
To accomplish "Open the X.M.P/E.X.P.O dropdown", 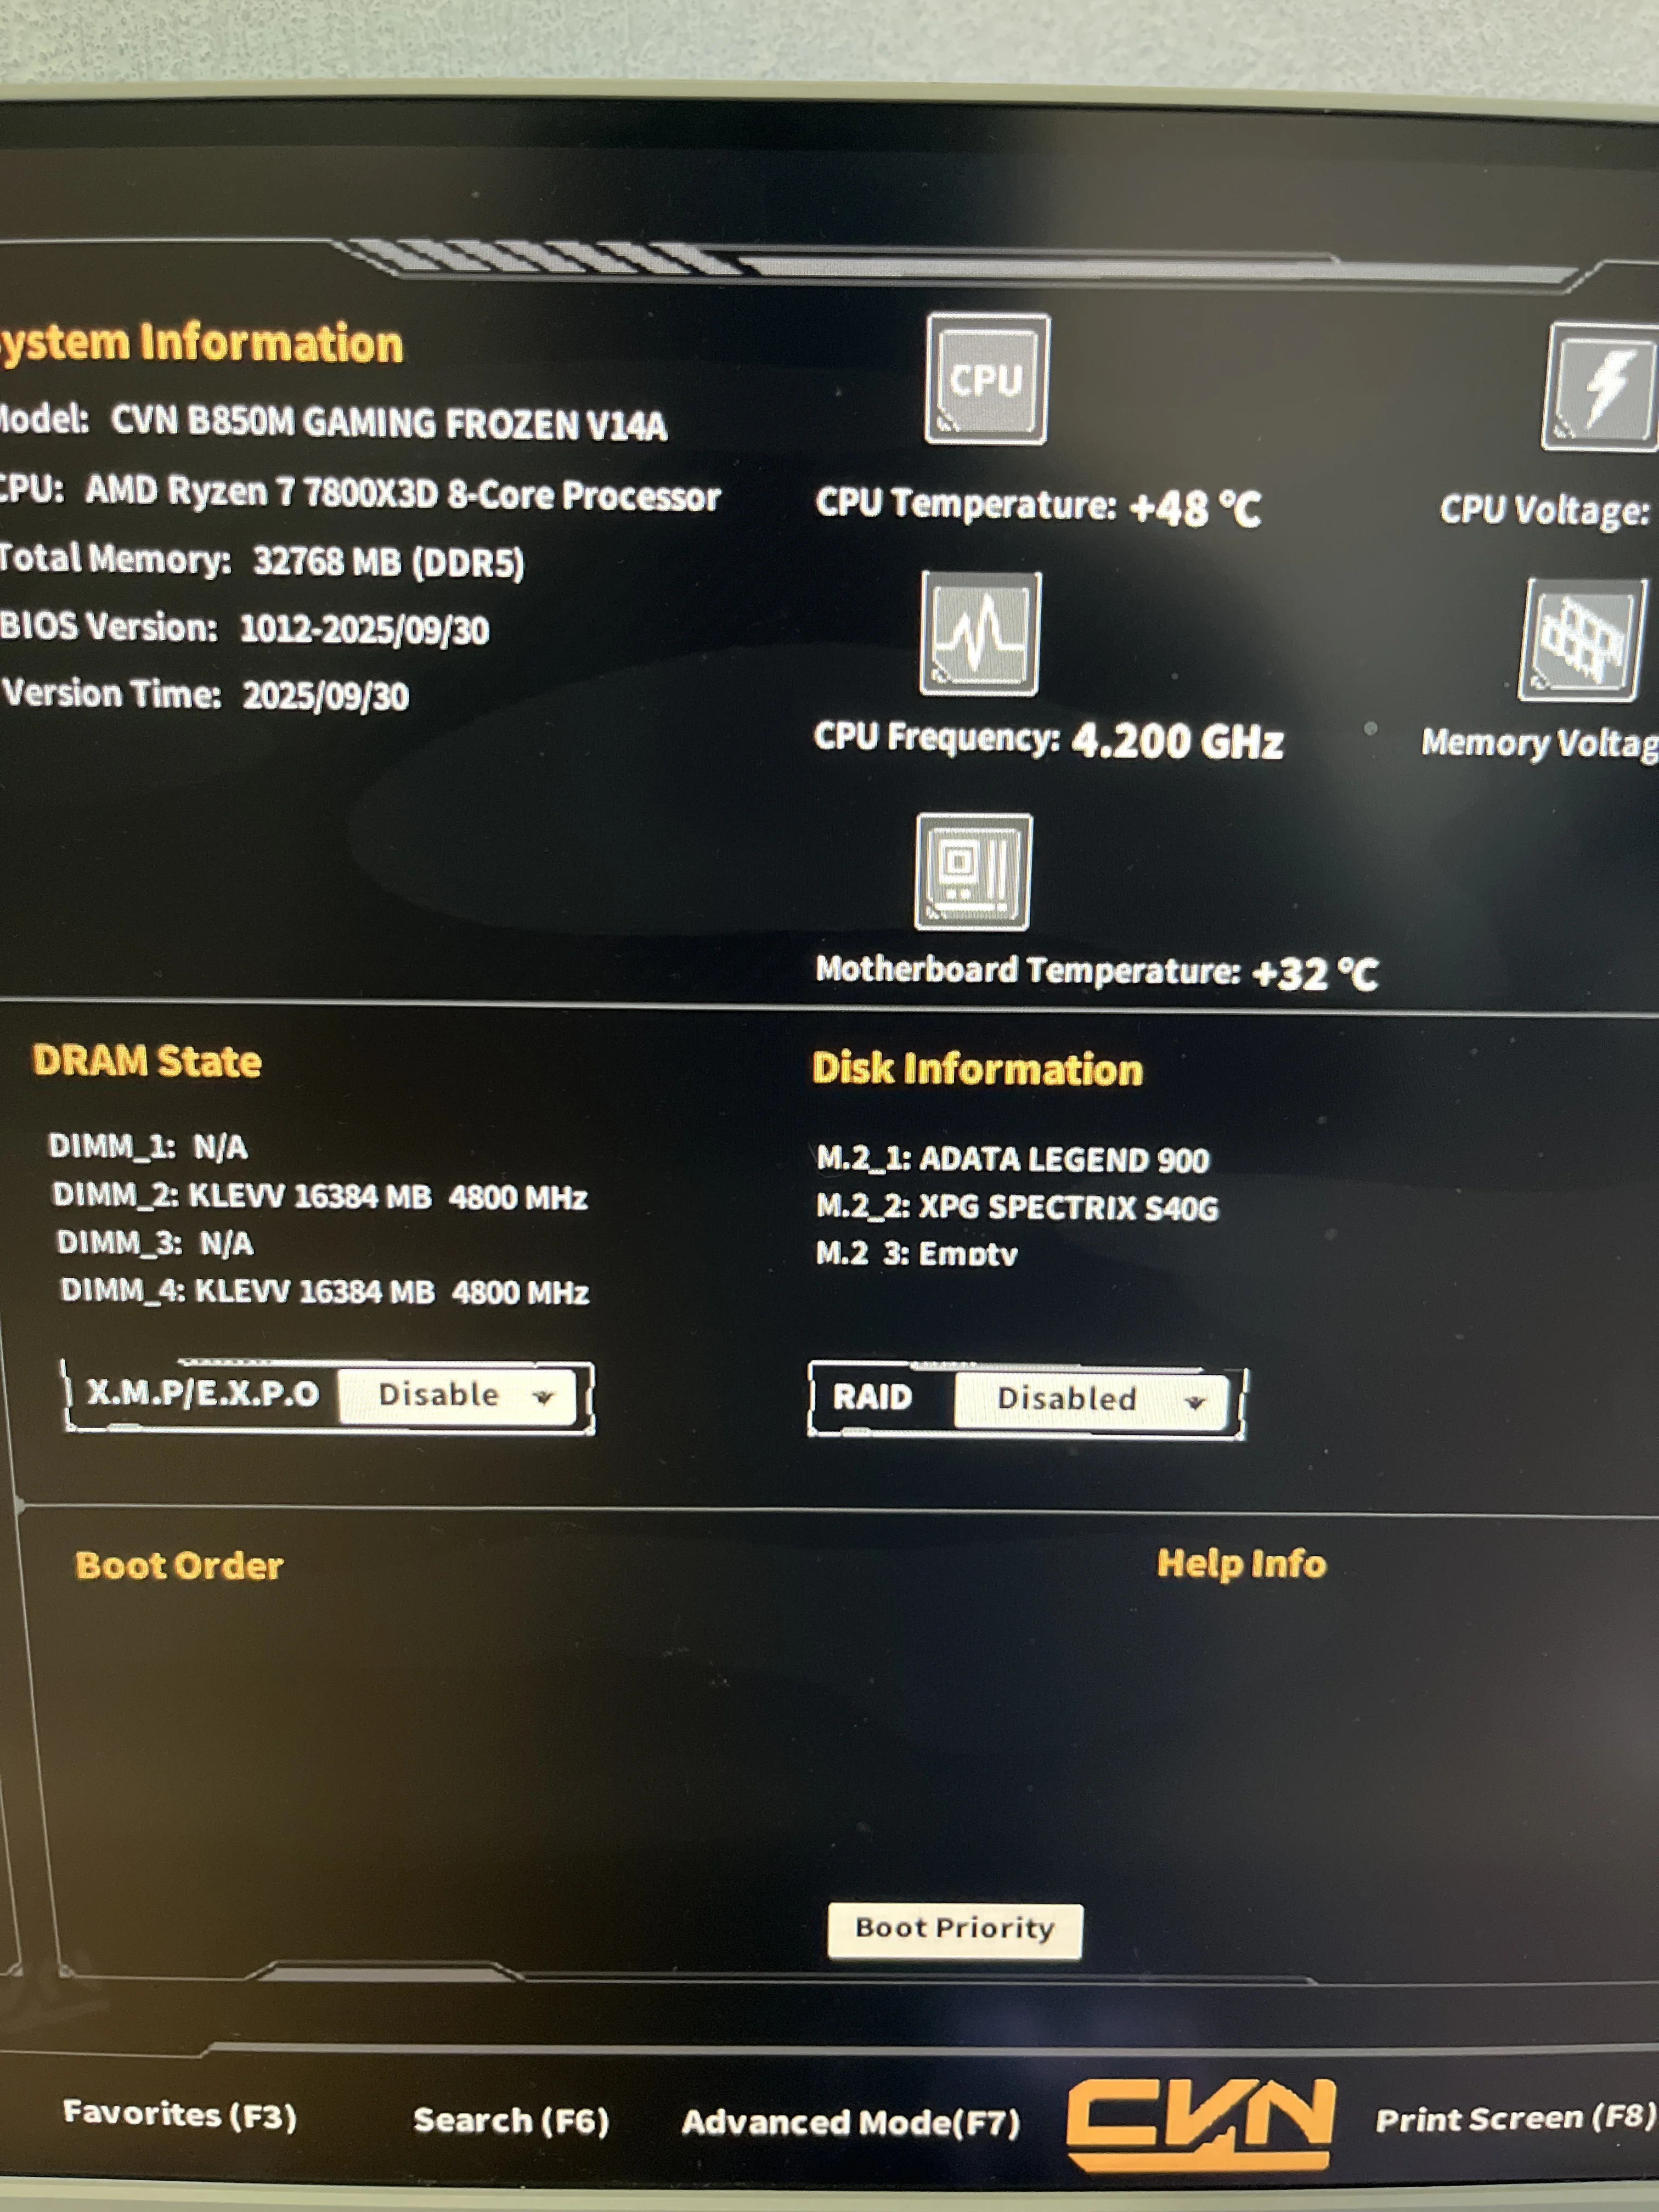I will [x=456, y=1395].
